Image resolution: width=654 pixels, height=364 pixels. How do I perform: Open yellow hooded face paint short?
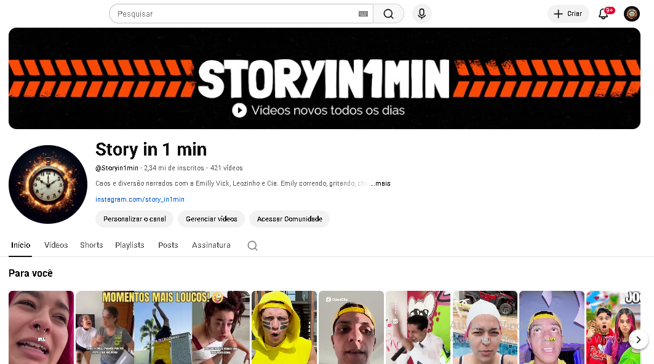(x=284, y=327)
